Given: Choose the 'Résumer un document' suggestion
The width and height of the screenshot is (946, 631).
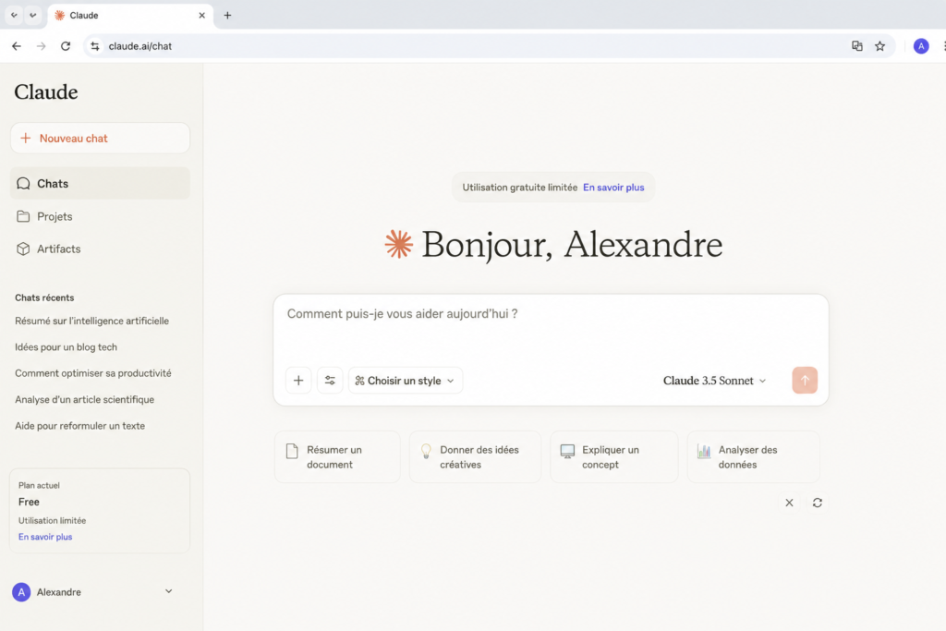Looking at the screenshot, I should [337, 456].
